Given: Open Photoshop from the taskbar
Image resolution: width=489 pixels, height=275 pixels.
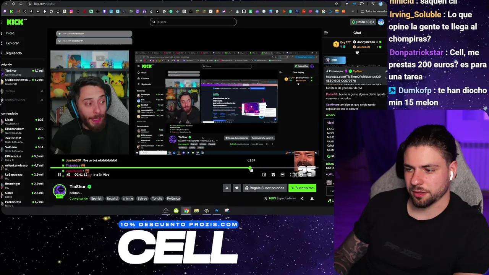Looking at the screenshot, I should pos(217,211).
